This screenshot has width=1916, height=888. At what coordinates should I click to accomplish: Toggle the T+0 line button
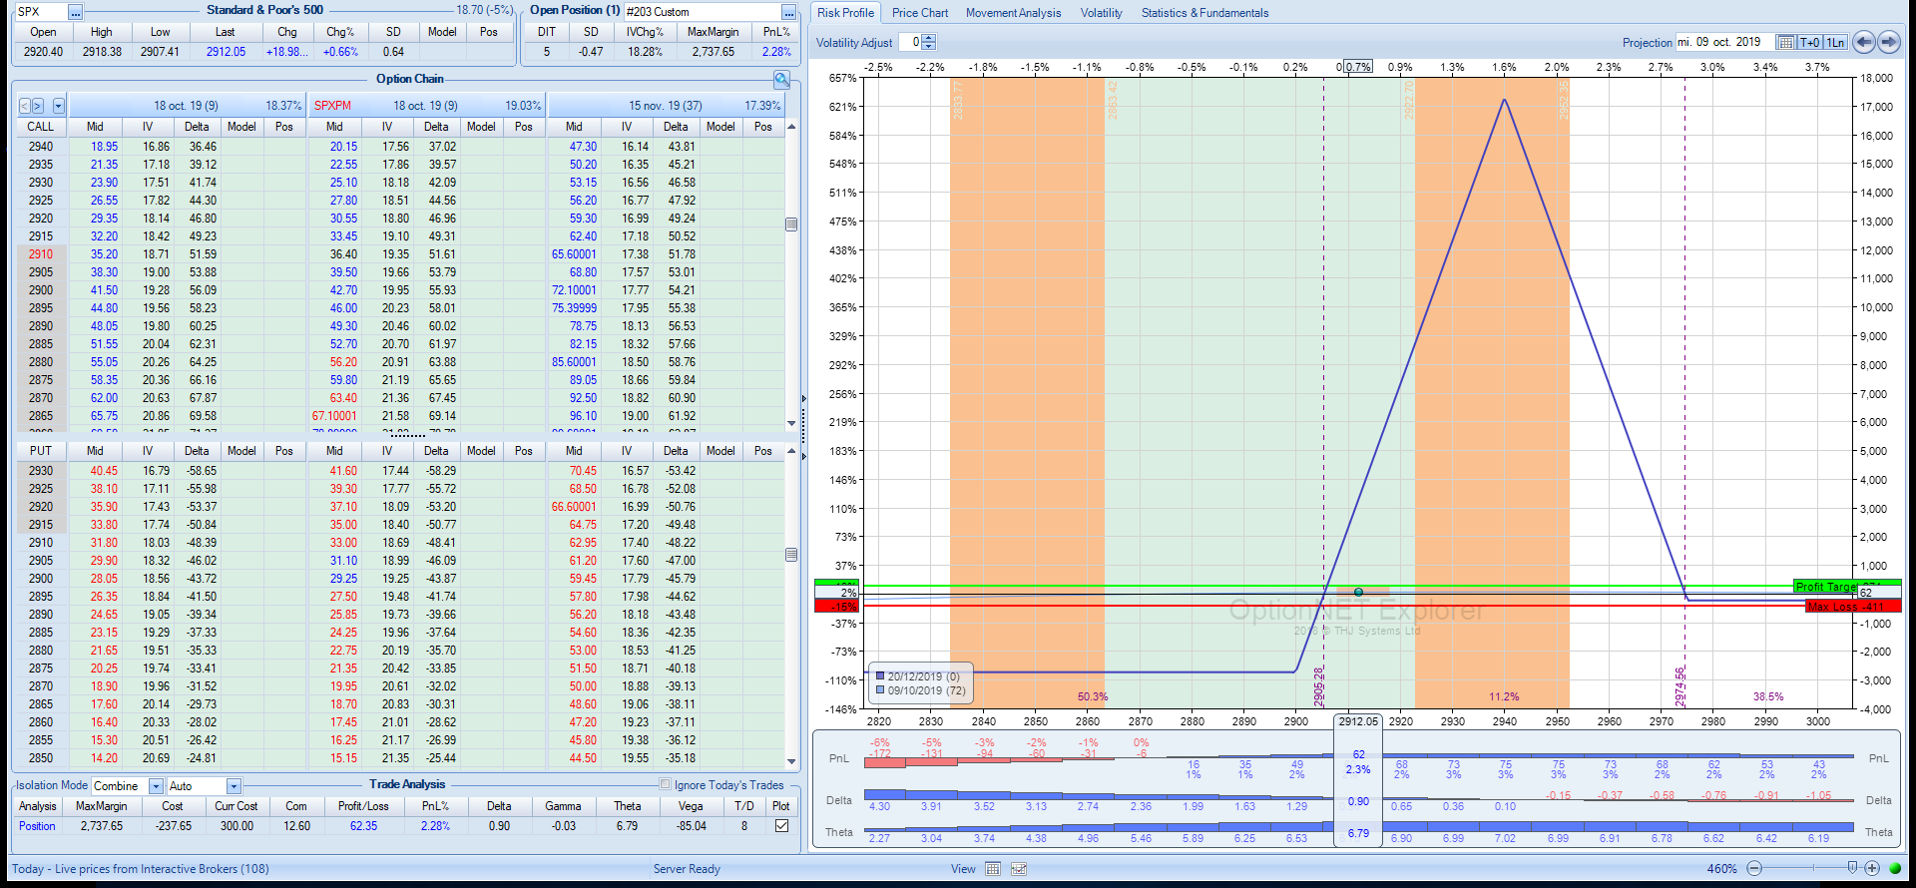(x=1810, y=42)
